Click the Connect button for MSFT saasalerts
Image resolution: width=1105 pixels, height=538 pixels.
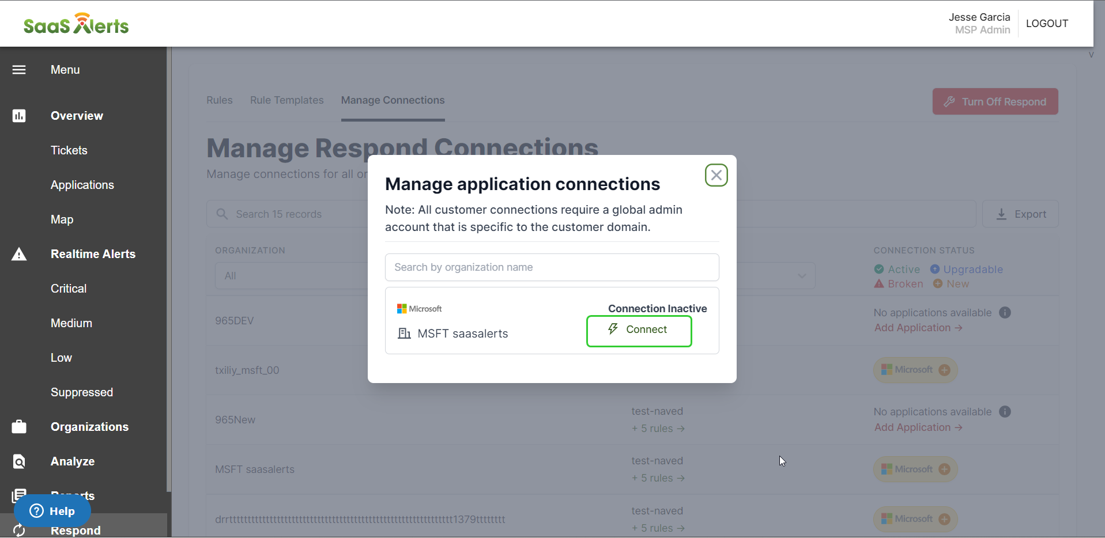(639, 331)
